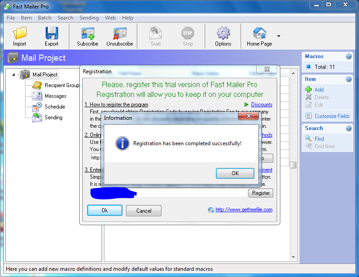Screen dimensions: 359x277
Task: Click Find Next in Search panel
Action: [x=325, y=147]
